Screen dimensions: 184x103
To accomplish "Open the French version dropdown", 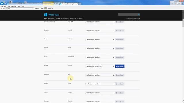I will click(100, 93).
